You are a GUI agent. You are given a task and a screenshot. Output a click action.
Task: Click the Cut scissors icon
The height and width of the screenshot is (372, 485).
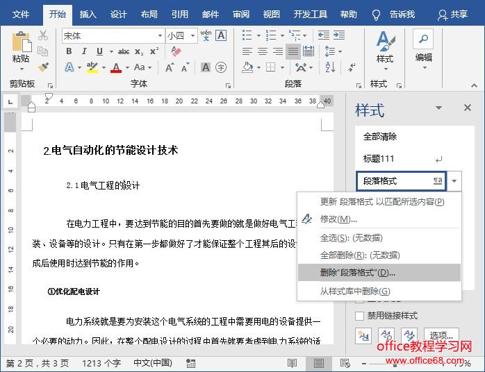click(x=43, y=35)
